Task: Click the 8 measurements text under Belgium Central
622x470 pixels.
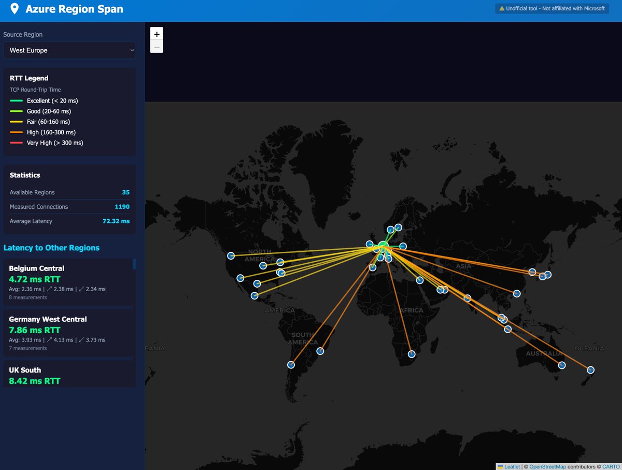Action: 28,297
